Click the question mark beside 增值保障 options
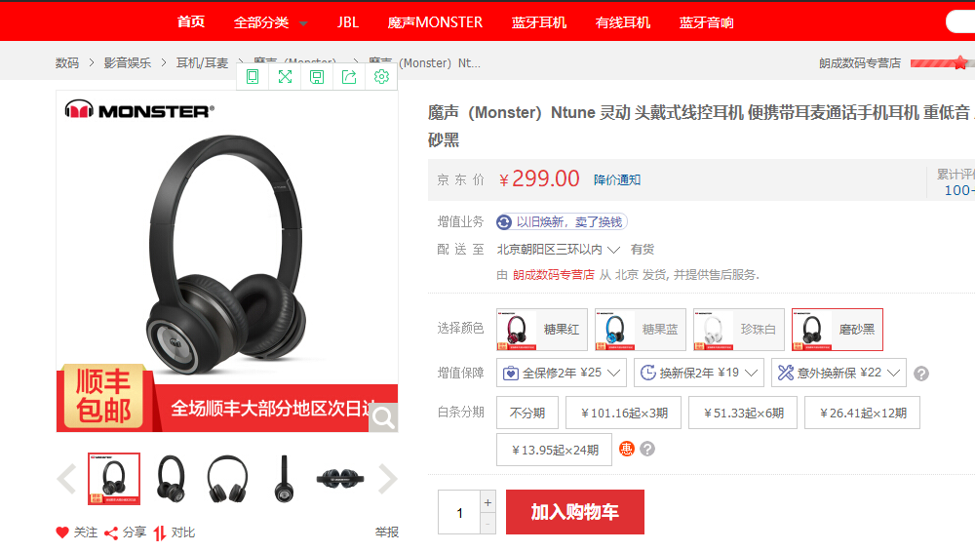Image resolution: width=975 pixels, height=552 pixels. (x=921, y=374)
